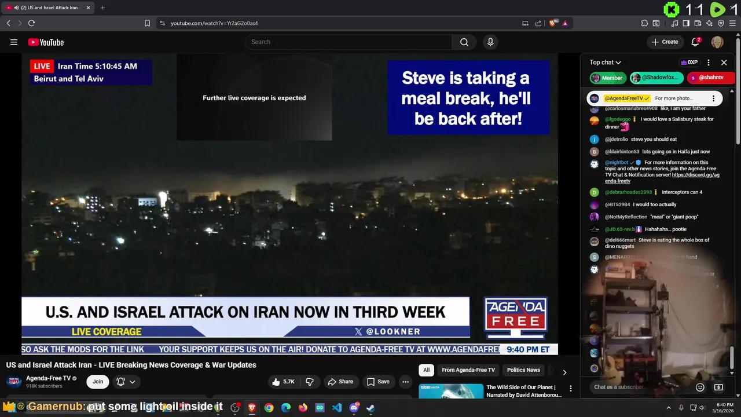Viewport: 741px width, 417px height.
Task: Click the Join membership button
Action: [98, 382]
